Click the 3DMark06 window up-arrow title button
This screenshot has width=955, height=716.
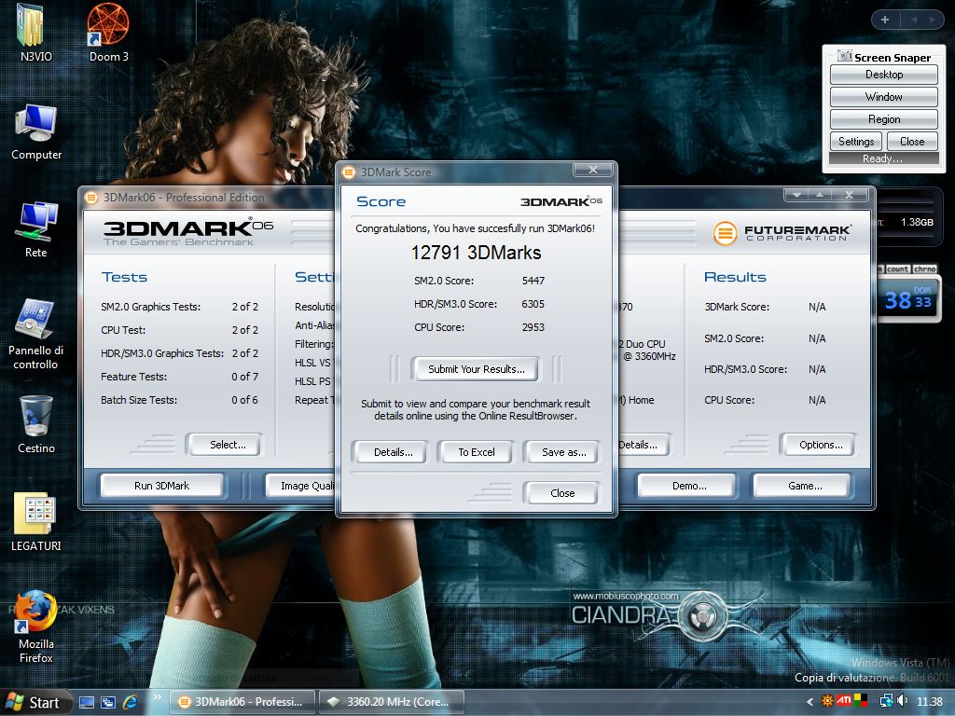coord(820,195)
